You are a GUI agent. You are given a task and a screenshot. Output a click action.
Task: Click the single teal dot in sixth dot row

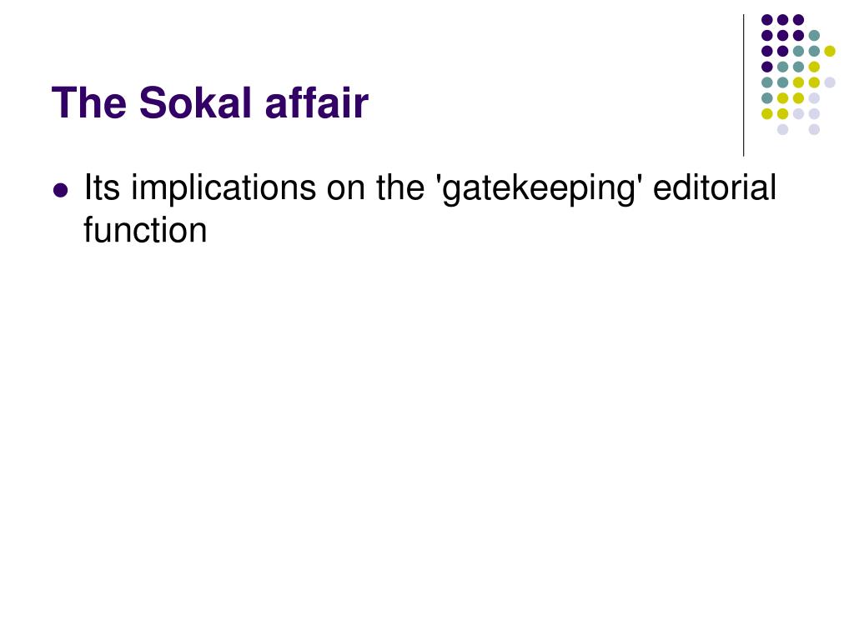(767, 98)
